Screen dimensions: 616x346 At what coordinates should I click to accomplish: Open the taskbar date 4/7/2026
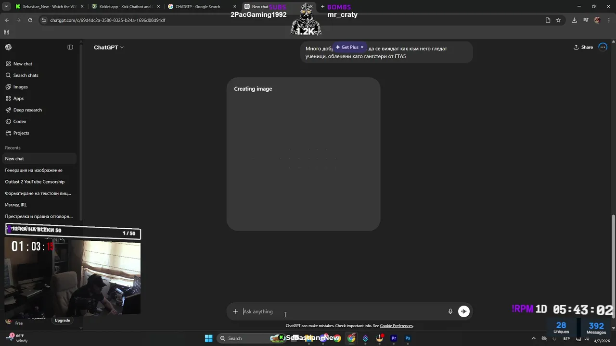[x=601, y=341]
